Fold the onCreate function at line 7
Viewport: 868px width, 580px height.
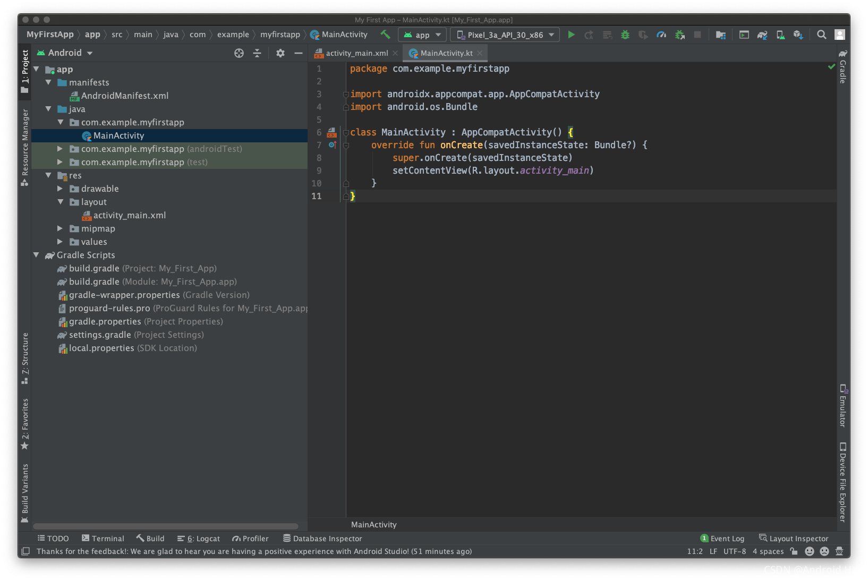[x=346, y=145]
